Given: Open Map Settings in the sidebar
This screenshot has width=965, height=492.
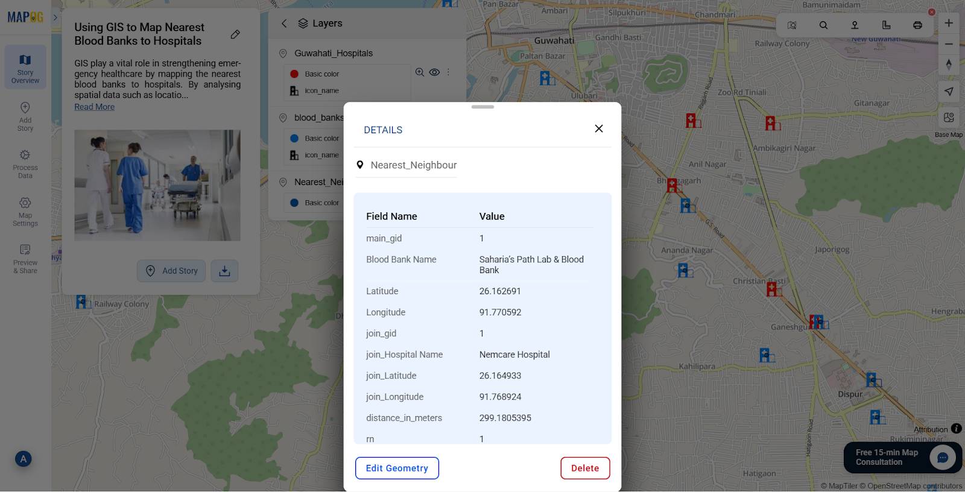Looking at the screenshot, I should point(25,212).
